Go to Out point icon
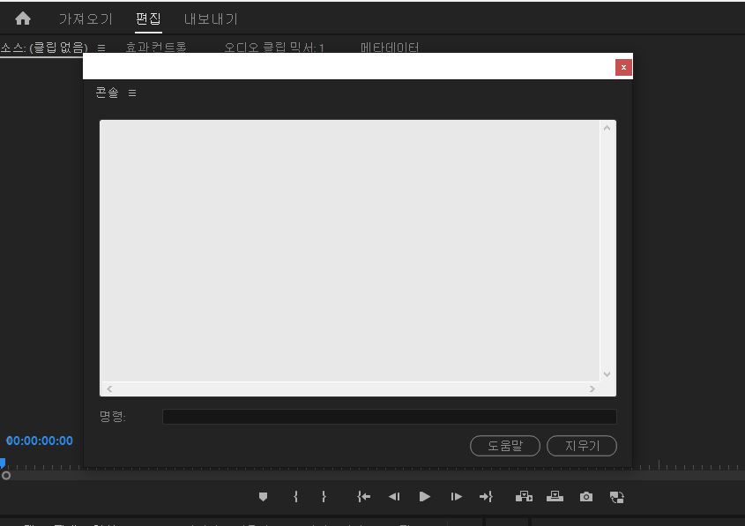The width and height of the screenshot is (745, 526). [486, 497]
